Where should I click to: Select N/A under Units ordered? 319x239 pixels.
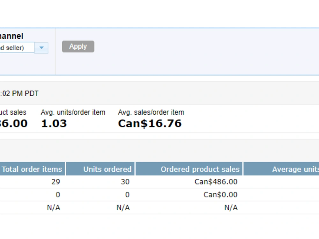pos(123,208)
